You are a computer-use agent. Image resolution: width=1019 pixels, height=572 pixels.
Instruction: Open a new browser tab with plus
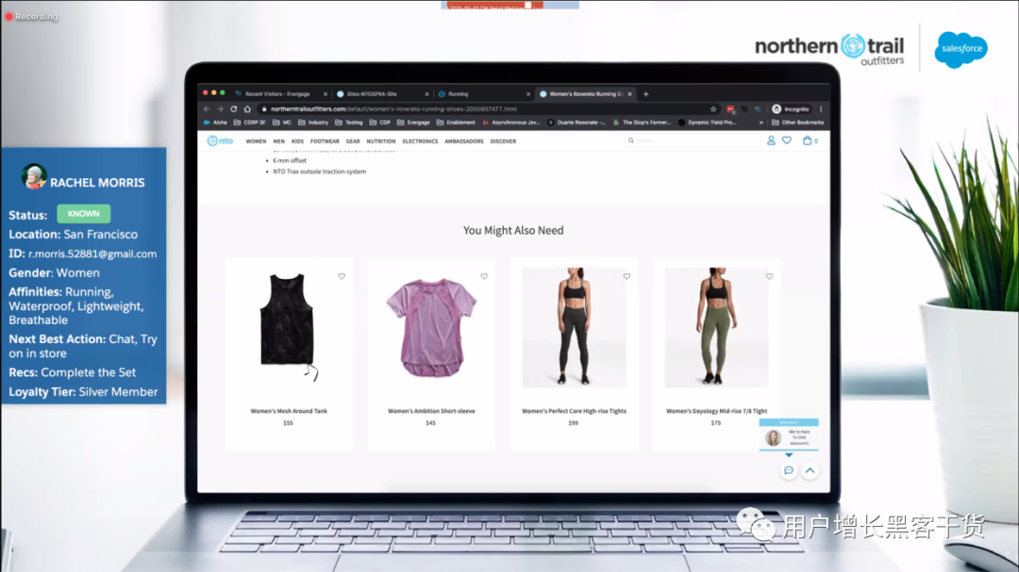(x=646, y=94)
